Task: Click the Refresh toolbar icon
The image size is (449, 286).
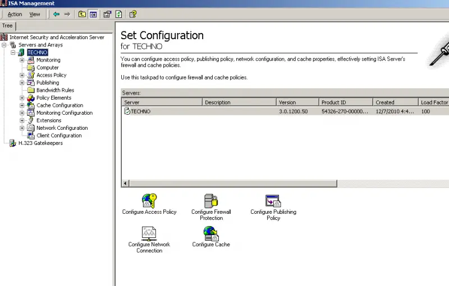Action: 119,14
